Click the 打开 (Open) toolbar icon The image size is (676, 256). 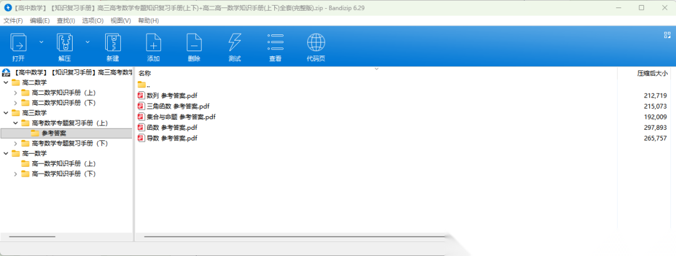(x=18, y=44)
